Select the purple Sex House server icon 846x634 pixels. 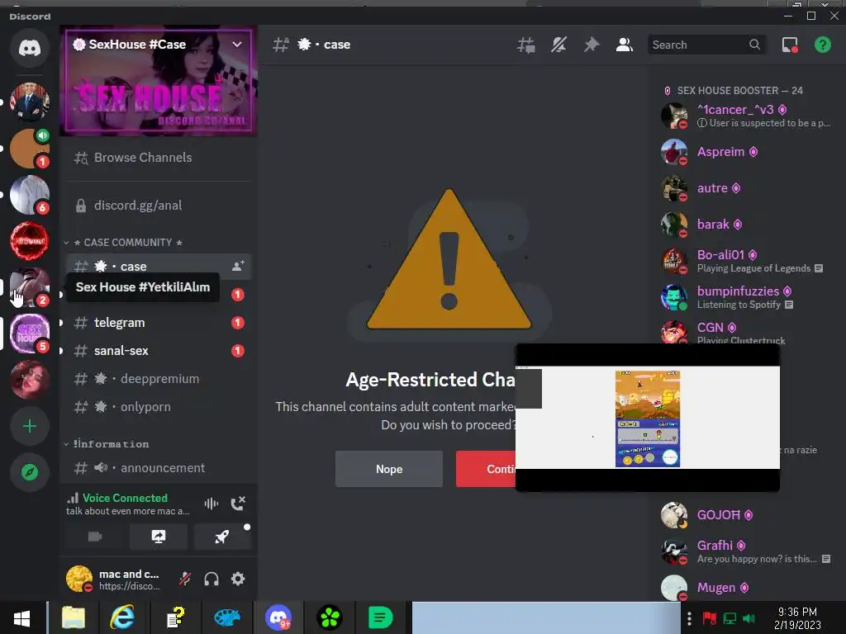coord(30,334)
